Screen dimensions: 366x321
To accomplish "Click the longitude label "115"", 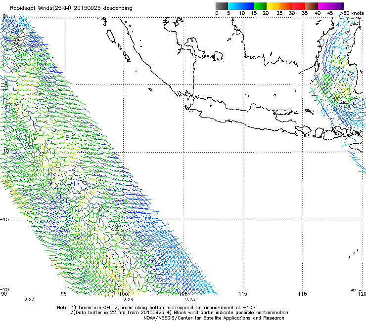I will pyautogui.click(x=302, y=294).
